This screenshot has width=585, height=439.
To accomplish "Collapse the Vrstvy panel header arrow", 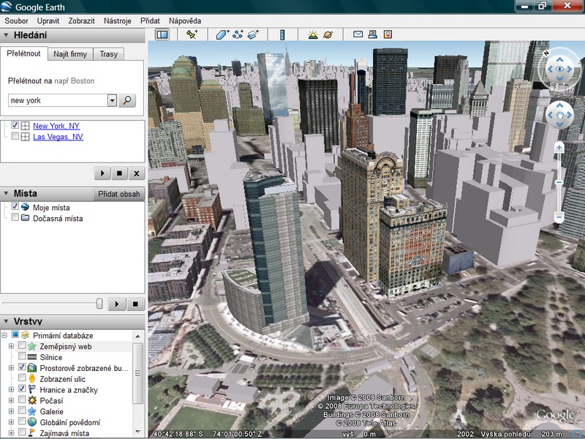I will click(x=6, y=321).
